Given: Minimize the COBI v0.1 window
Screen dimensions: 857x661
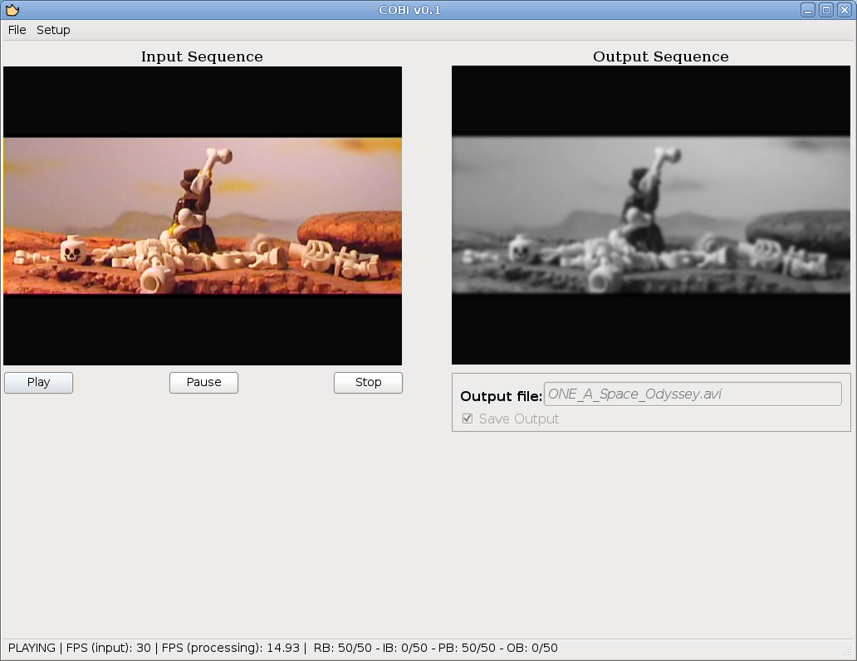Looking at the screenshot, I should [x=808, y=10].
